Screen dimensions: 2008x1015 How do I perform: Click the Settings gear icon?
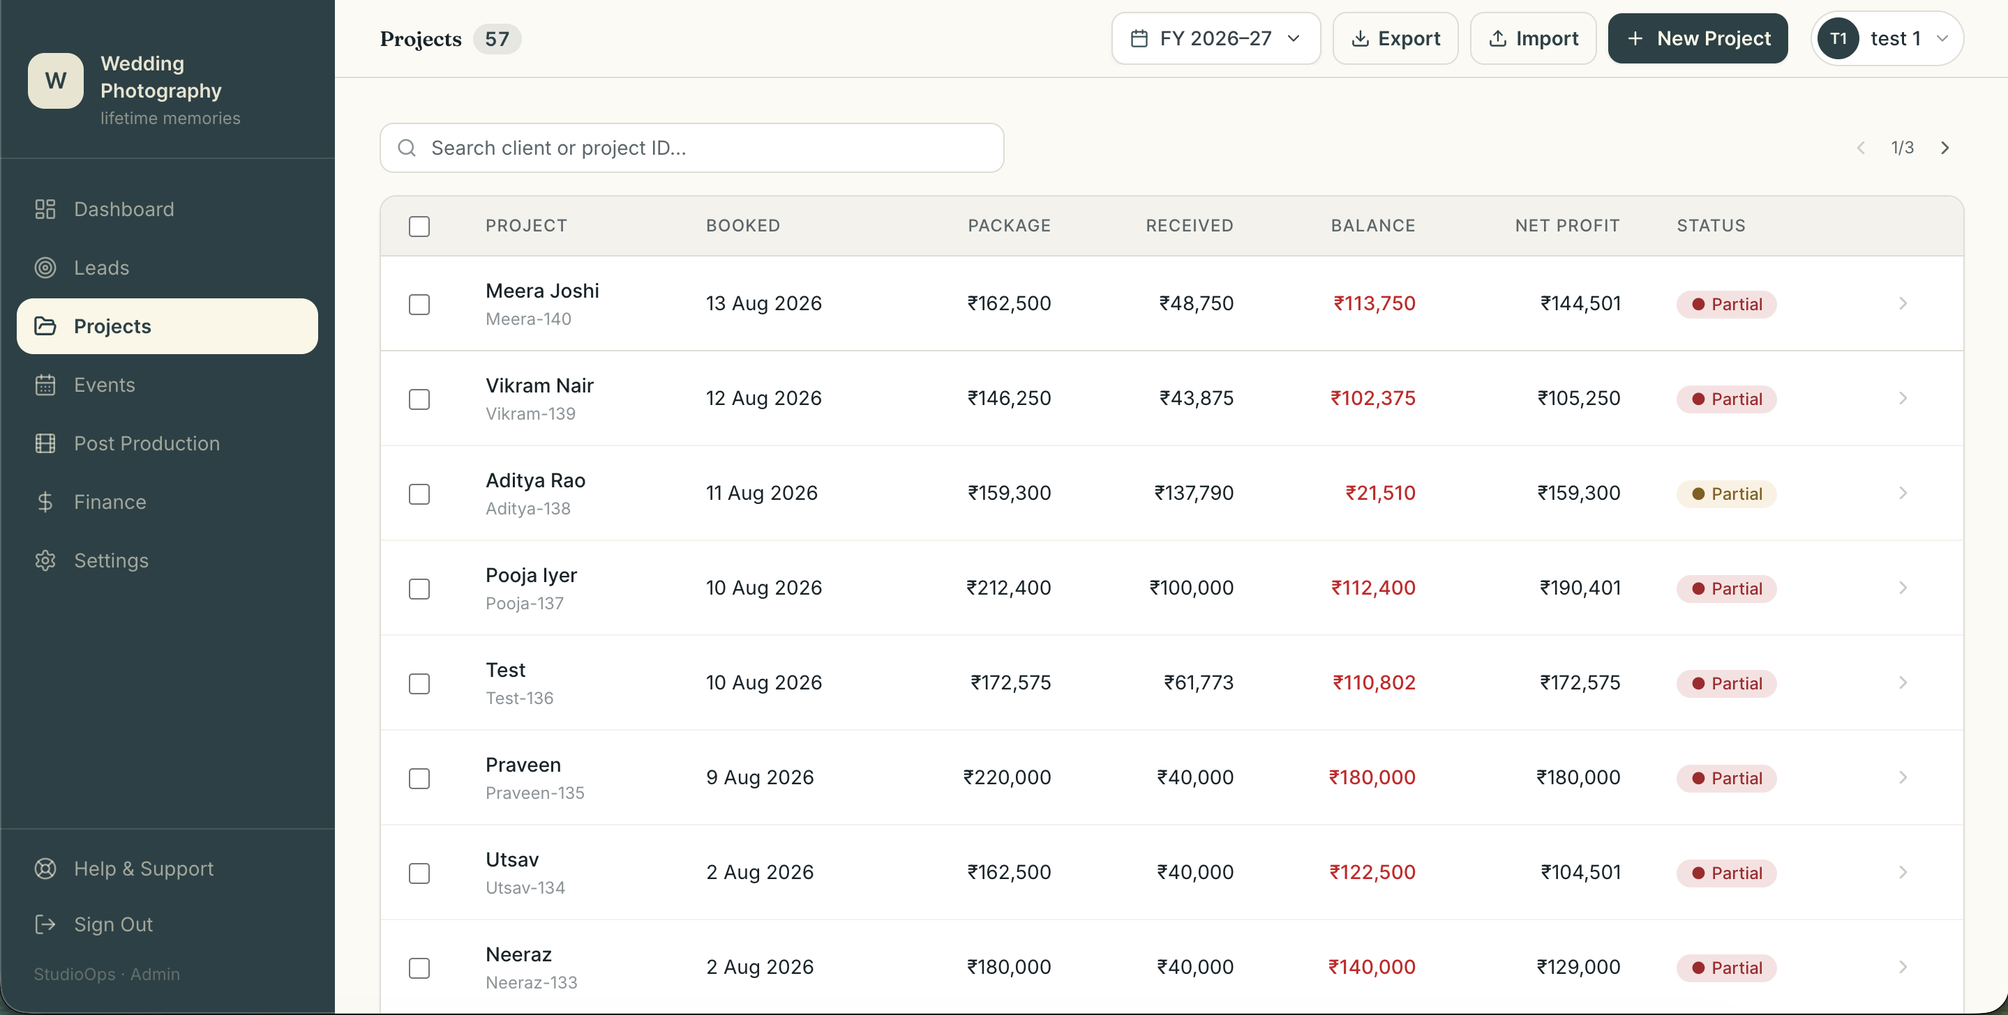pos(45,560)
